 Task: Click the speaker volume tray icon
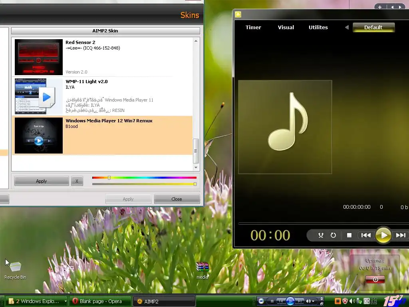352,301
